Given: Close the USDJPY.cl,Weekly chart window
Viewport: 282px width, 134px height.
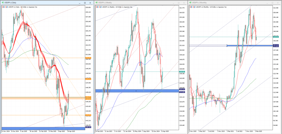Looking at the screenshot, I should [184, 3].
